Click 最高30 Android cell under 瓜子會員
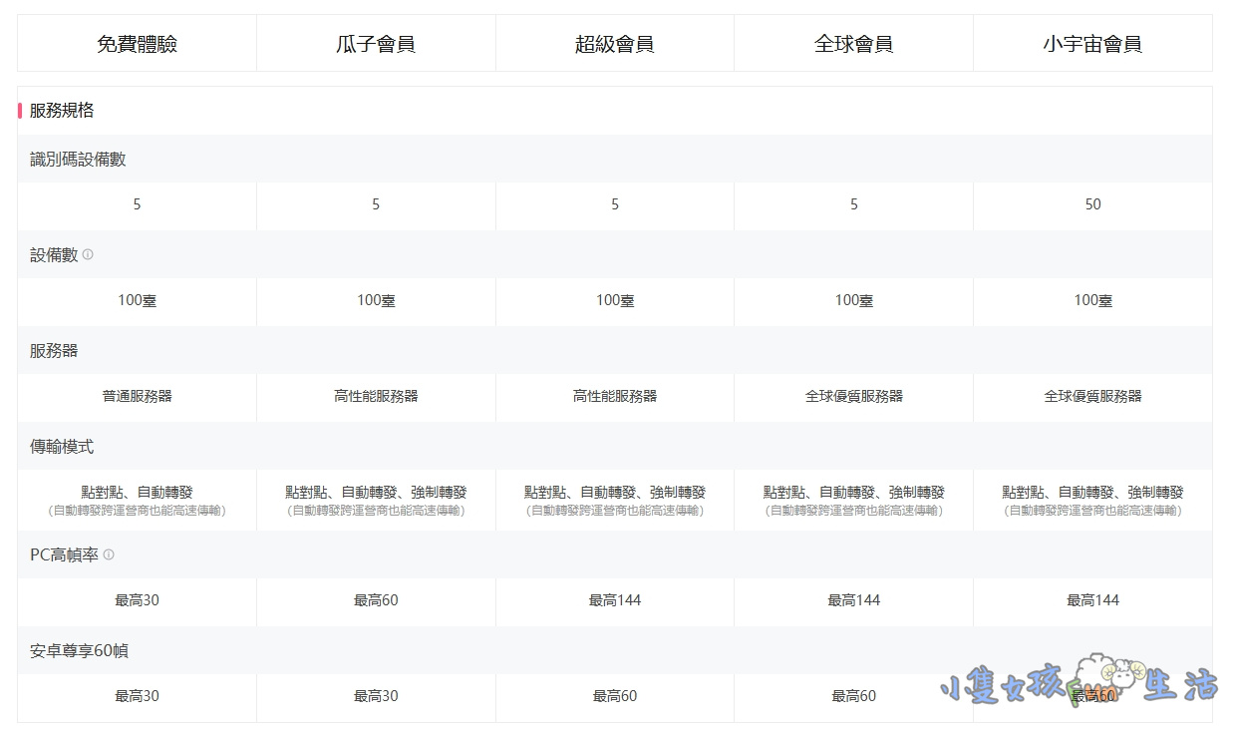Screen dimensions: 1235x732 pyautogui.click(x=376, y=696)
